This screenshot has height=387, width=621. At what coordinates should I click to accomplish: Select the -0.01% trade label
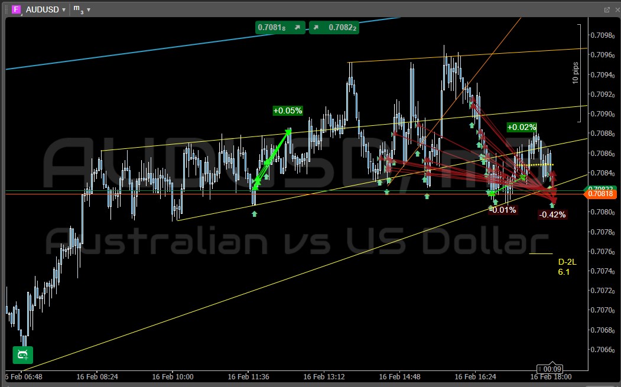pos(503,210)
